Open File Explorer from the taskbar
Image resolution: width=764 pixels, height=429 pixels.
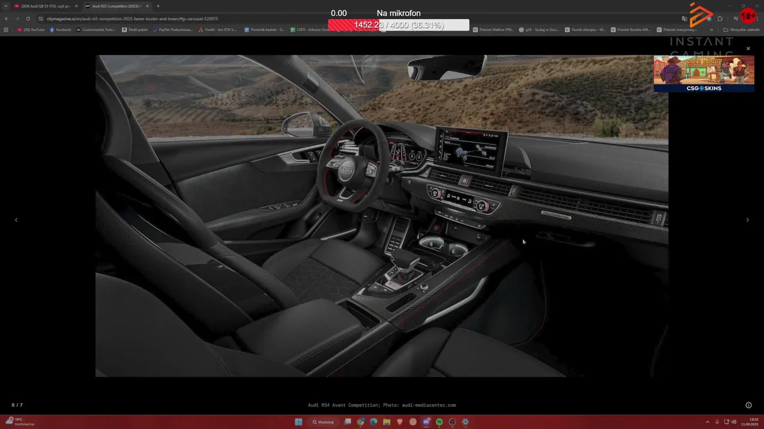(x=387, y=422)
